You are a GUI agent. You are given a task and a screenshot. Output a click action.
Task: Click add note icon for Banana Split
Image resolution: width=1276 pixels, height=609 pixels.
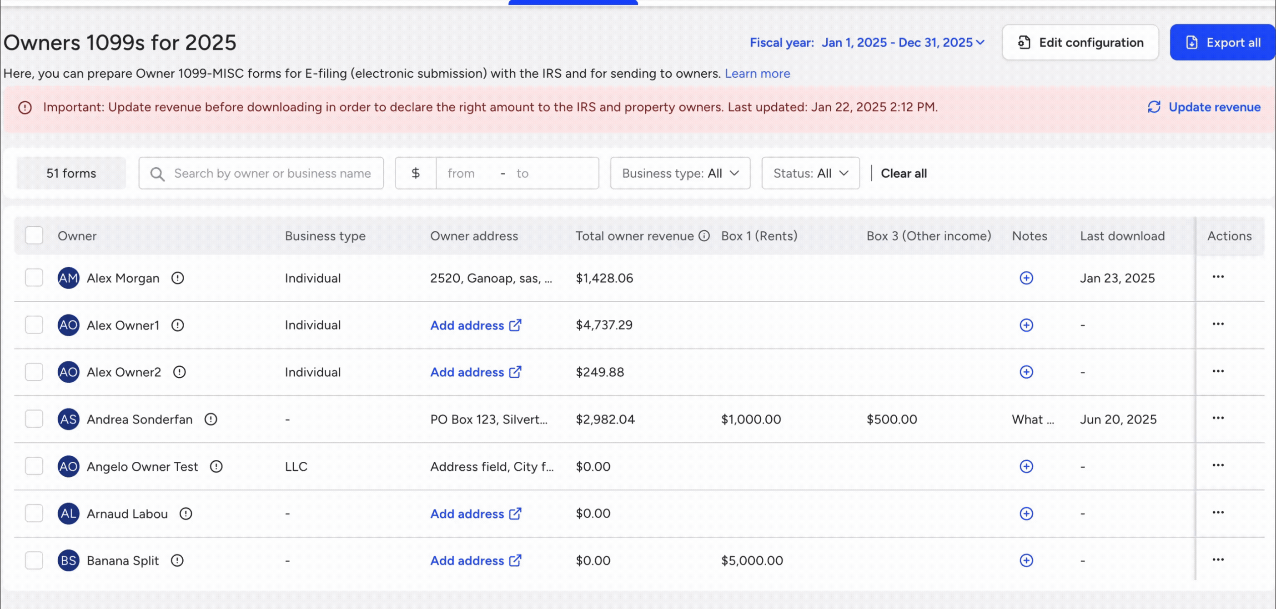[x=1026, y=560]
